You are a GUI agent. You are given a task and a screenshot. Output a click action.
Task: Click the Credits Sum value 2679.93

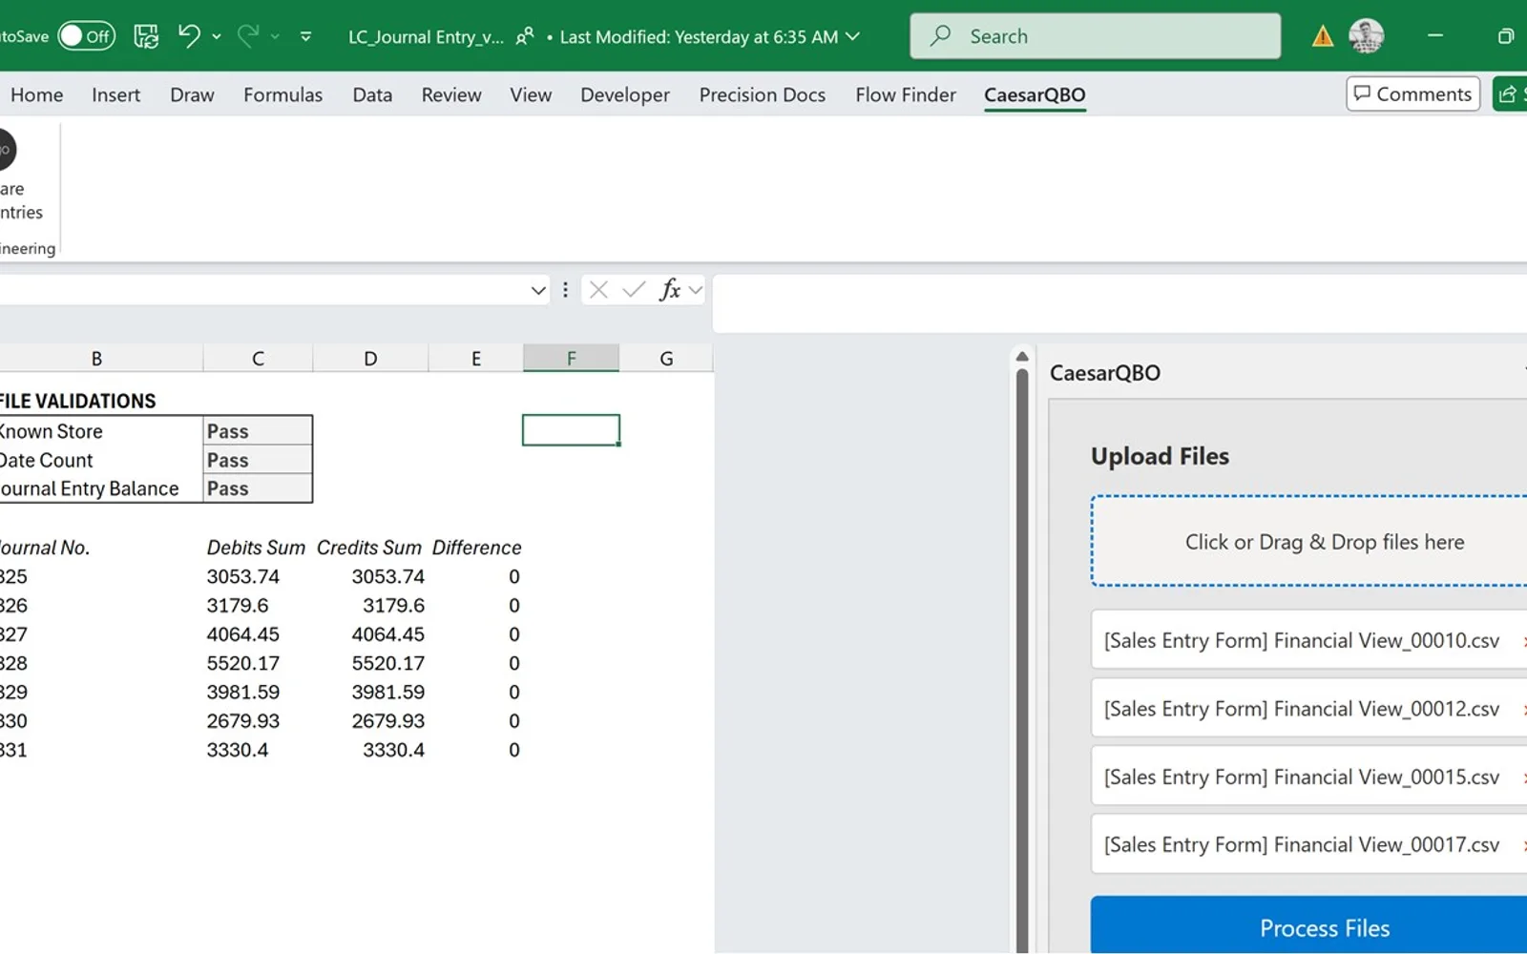(x=388, y=721)
